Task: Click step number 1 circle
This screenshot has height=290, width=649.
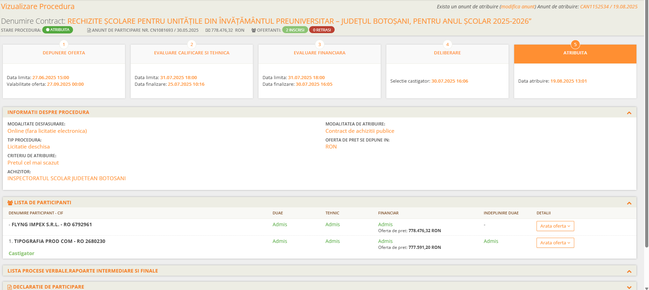Action: [x=64, y=44]
